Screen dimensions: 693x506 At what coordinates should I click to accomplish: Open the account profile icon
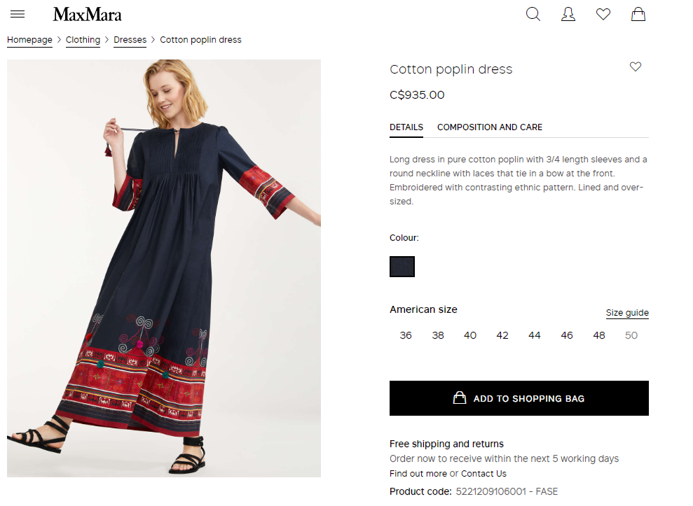(568, 14)
